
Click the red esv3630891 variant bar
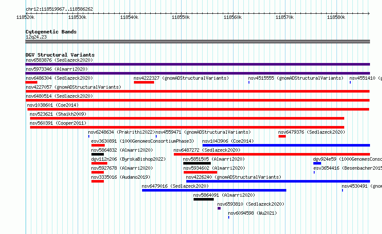coord(98,145)
